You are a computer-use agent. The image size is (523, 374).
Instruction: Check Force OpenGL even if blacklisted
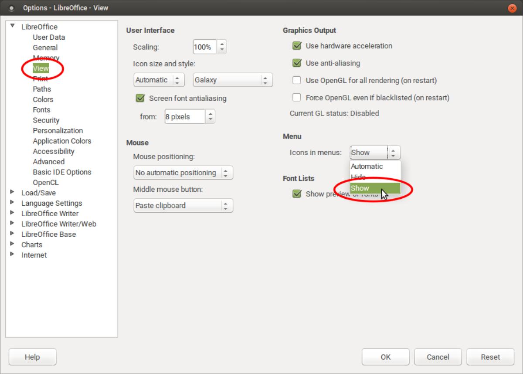[297, 98]
